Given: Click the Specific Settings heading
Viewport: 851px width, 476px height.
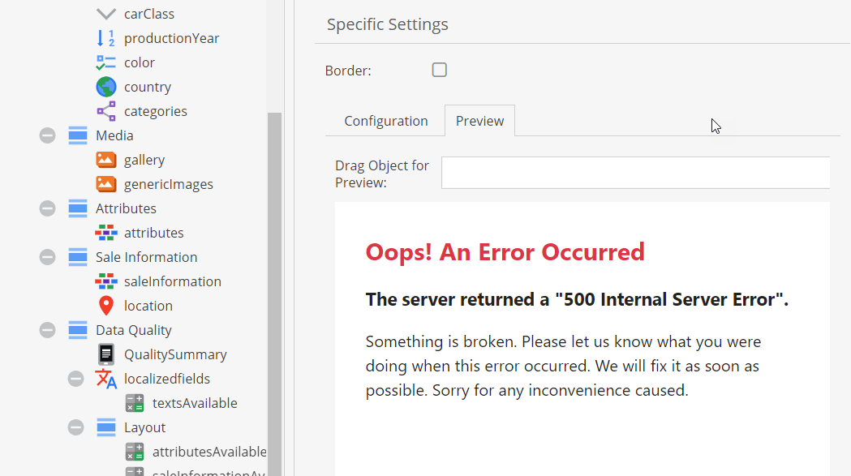Looking at the screenshot, I should click(x=388, y=24).
